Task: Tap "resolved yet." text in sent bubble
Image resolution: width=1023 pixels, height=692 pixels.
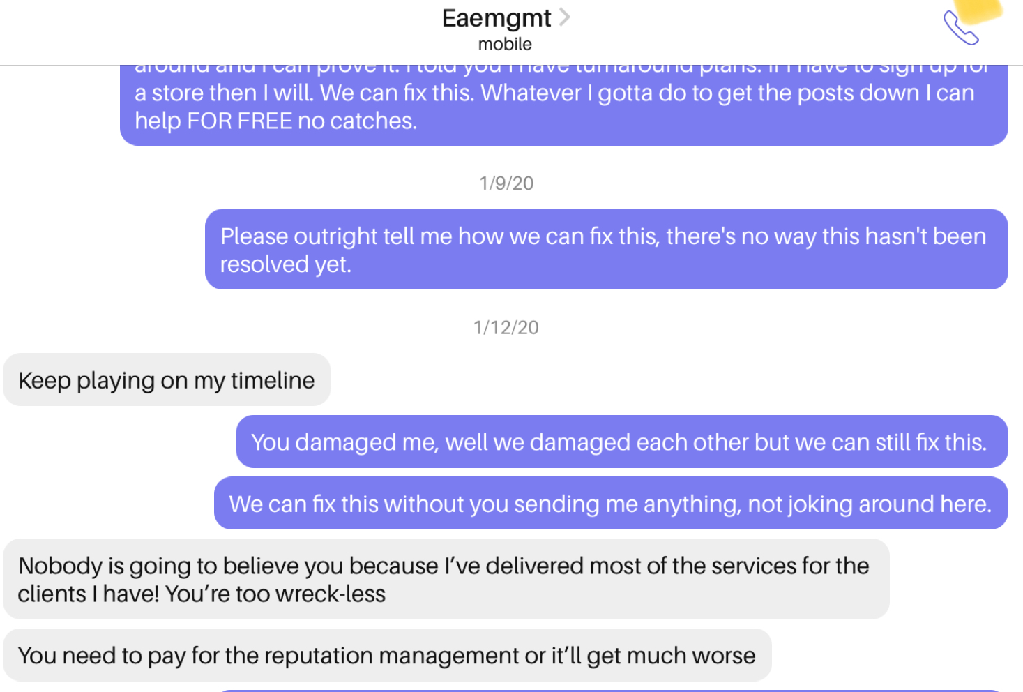Action: tap(286, 264)
